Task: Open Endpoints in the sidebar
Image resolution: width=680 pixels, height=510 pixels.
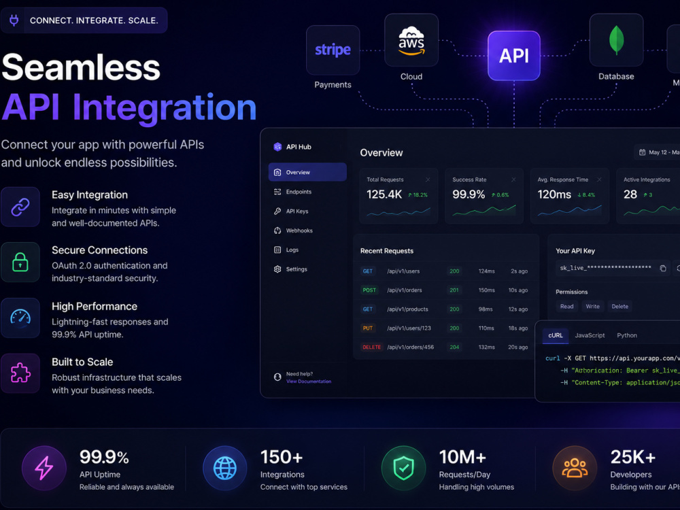Action: pos(307,192)
